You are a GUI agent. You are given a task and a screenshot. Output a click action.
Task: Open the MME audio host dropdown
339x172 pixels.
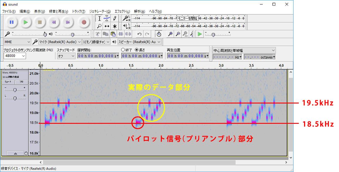17,42
